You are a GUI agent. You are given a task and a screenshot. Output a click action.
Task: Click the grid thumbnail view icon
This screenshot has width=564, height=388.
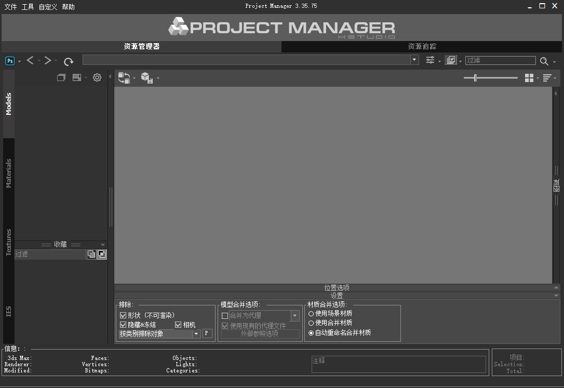[529, 78]
